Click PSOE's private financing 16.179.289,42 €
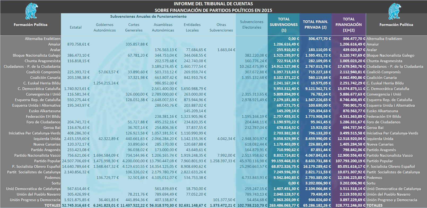This screenshot has height=208, width=427. pos(317,166)
